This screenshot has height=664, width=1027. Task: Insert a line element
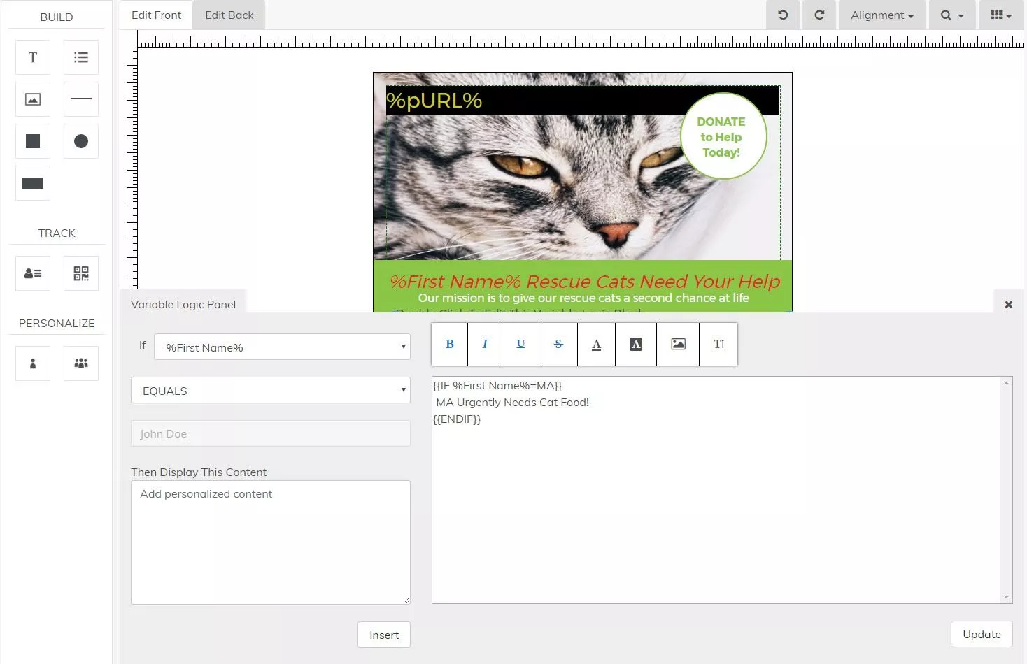pyautogui.click(x=80, y=99)
